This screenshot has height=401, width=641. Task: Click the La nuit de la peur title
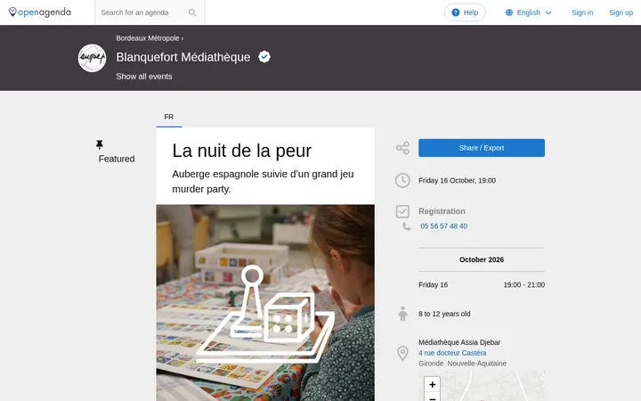pyautogui.click(x=241, y=151)
